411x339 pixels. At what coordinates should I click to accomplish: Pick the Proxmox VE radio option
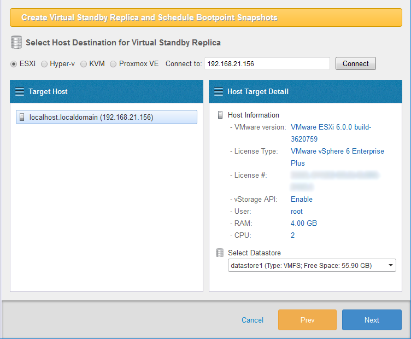pos(113,64)
